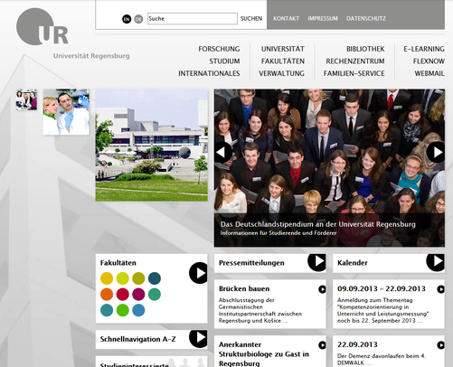Screen dimensions: 453x367
Task: Go to previous slide in image carousel
Action: (223, 153)
